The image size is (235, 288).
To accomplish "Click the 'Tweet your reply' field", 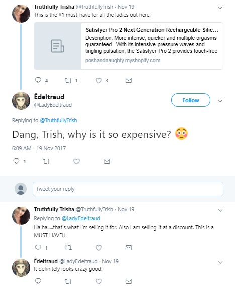I will point(128,189).
